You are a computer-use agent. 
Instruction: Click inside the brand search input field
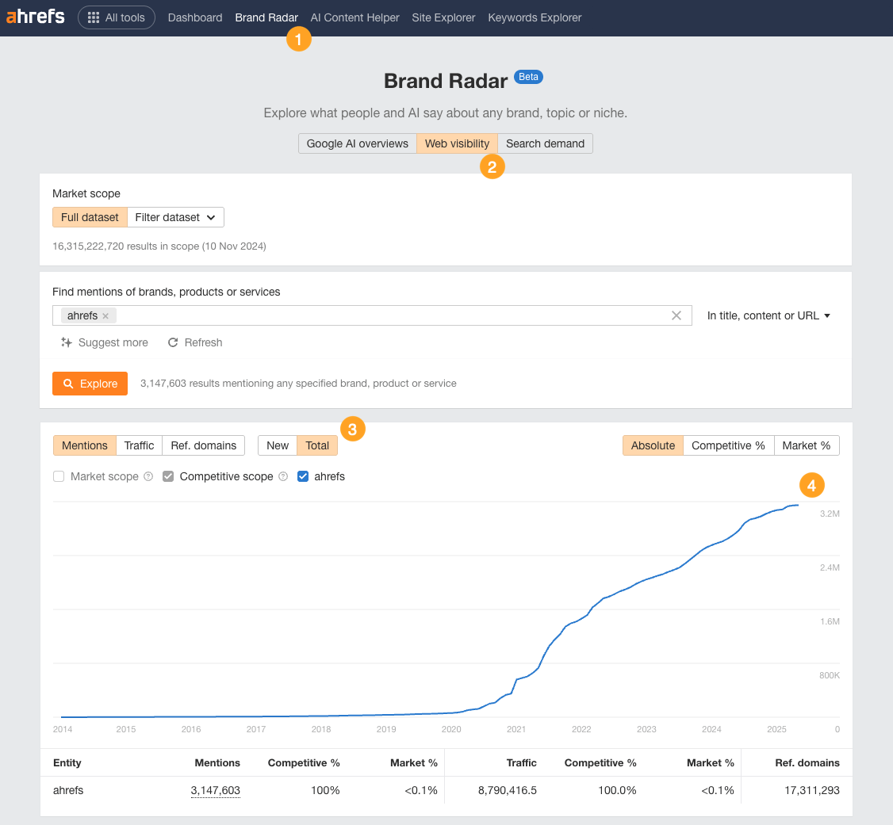(x=357, y=315)
